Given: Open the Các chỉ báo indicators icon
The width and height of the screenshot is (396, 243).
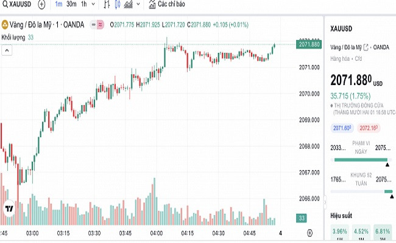Looking at the screenshot, I should (152, 4).
